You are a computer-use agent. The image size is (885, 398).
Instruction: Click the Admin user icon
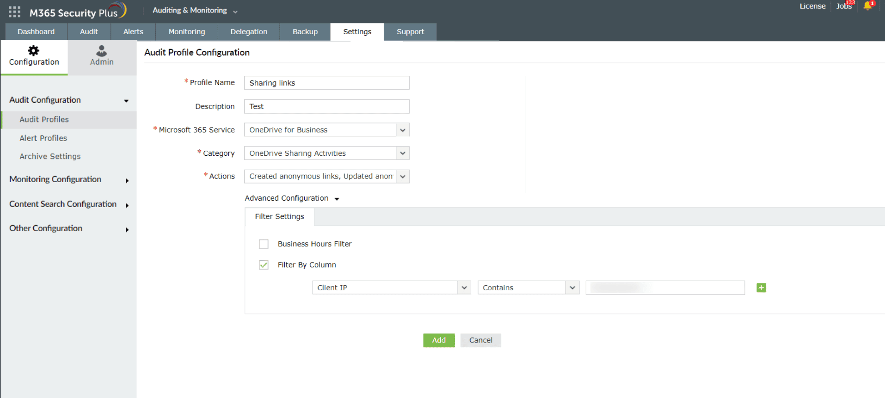click(x=102, y=50)
